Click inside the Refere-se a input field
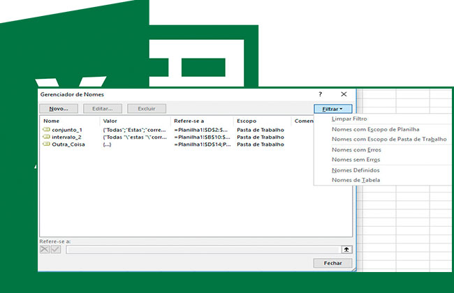This screenshot has height=293, width=454. pyautogui.click(x=203, y=250)
